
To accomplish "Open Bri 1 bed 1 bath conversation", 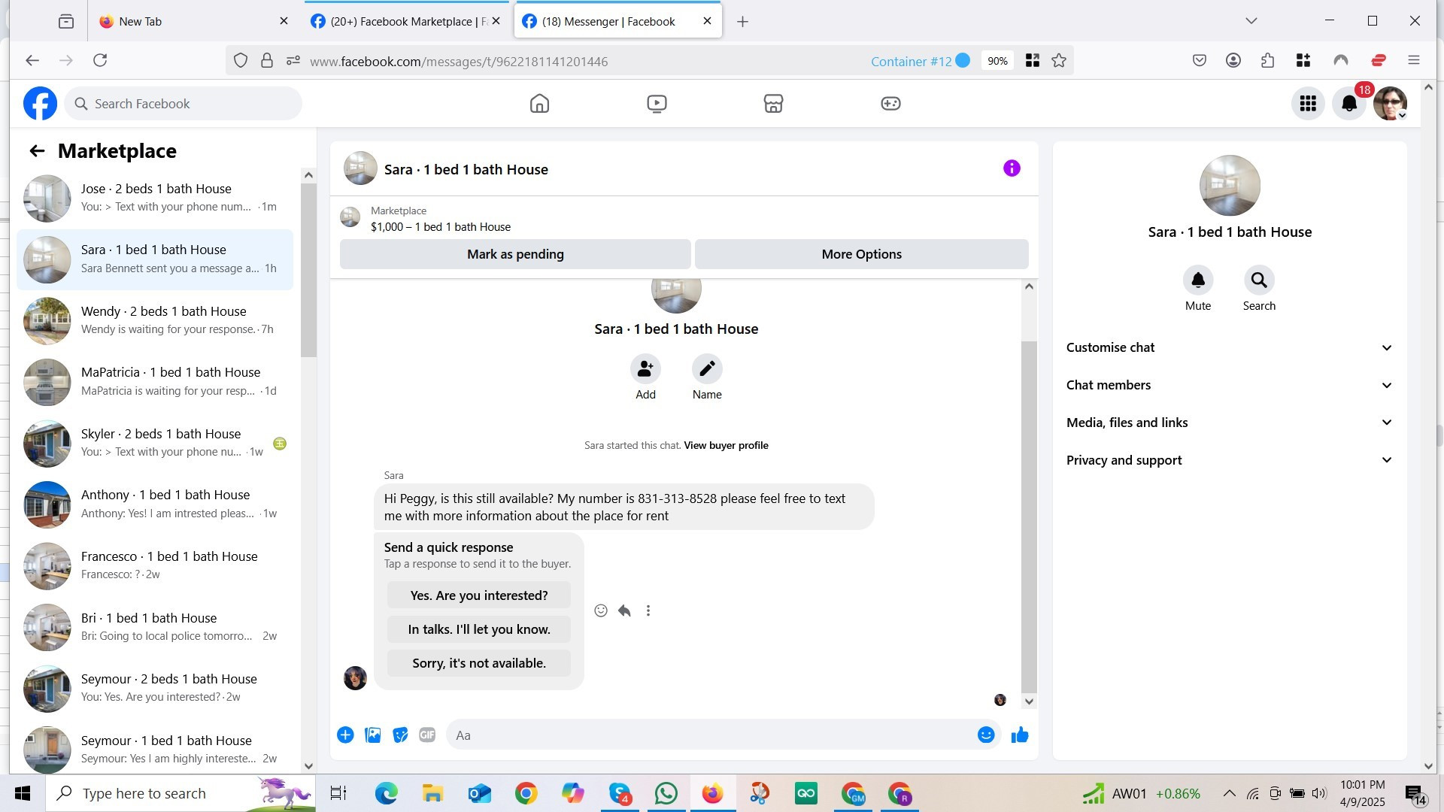I will click(x=155, y=627).
